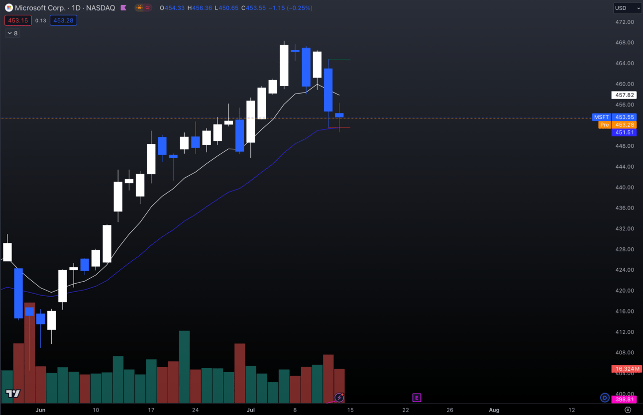Click the close value C453.55
This screenshot has height=415, width=643.
[x=253, y=8]
